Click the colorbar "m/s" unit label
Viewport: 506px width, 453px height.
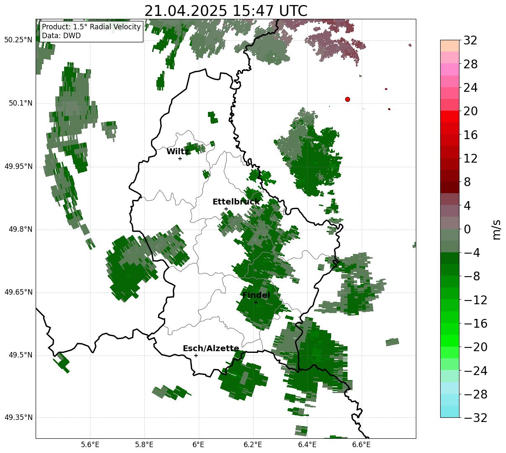pos(496,229)
